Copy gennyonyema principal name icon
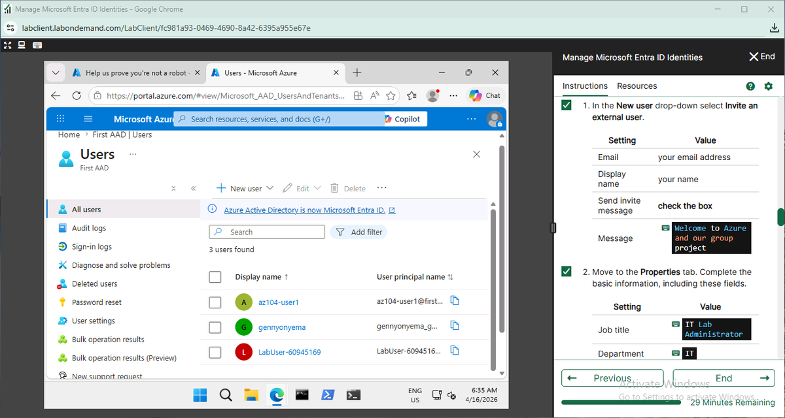This screenshot has width=785, height=418. (x=455, y=326)
